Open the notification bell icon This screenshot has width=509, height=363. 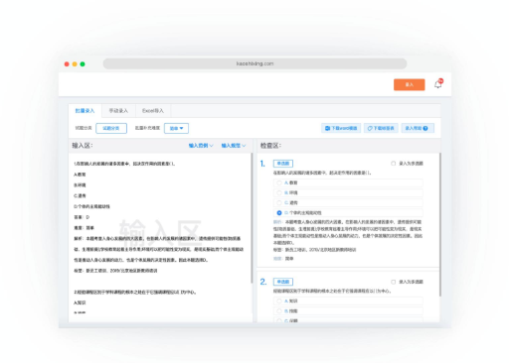(x=438, y=84)
